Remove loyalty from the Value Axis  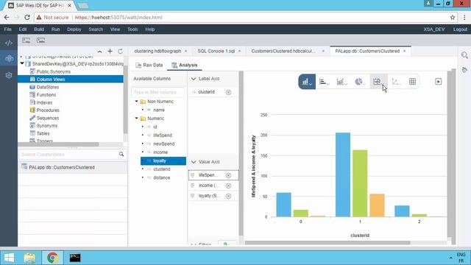click(228, 196)
